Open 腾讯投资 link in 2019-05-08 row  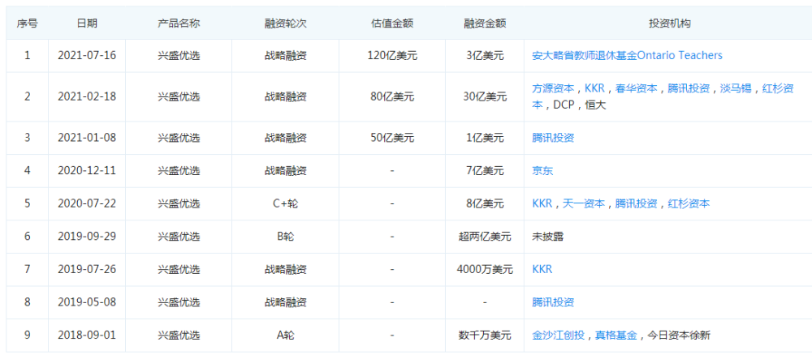(x=553, y=303)
